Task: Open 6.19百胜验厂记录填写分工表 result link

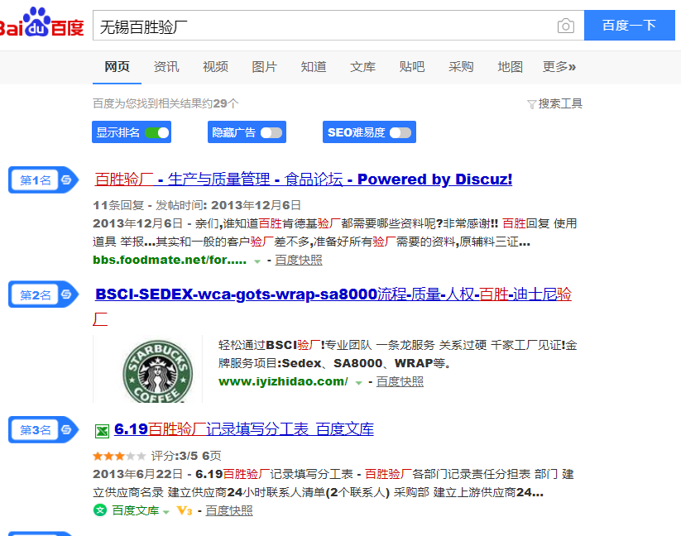Action: click(x=243, y=429)
